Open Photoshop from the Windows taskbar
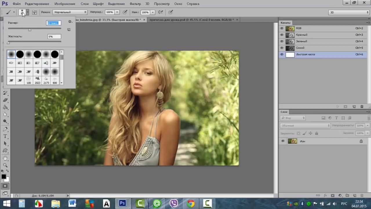 [123, 203]
